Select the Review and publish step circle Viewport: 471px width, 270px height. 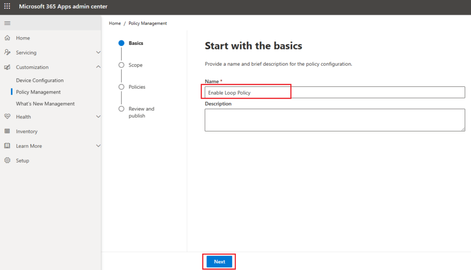tap(121, 108)
